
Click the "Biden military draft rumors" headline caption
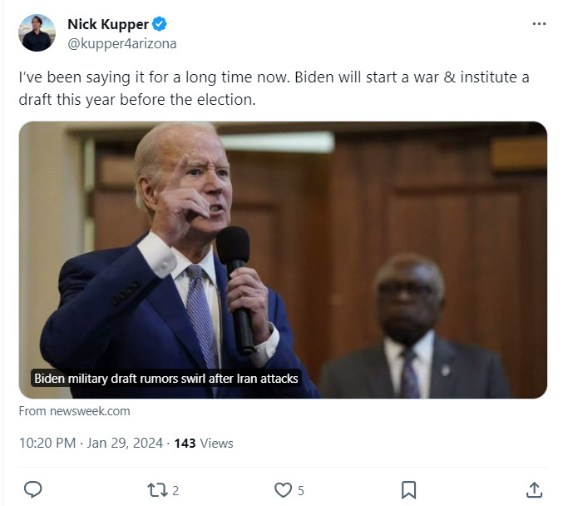pos(165,379)
